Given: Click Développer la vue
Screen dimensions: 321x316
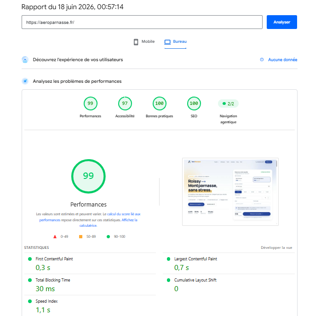Looking at the screenshot, I should click(x=276, y=247).
